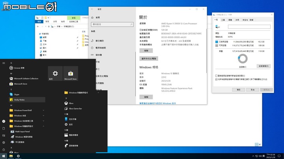Toggle allow file indexing checkbox
Image resolution: width=284 pixels, height=159 pixels.
216,79
